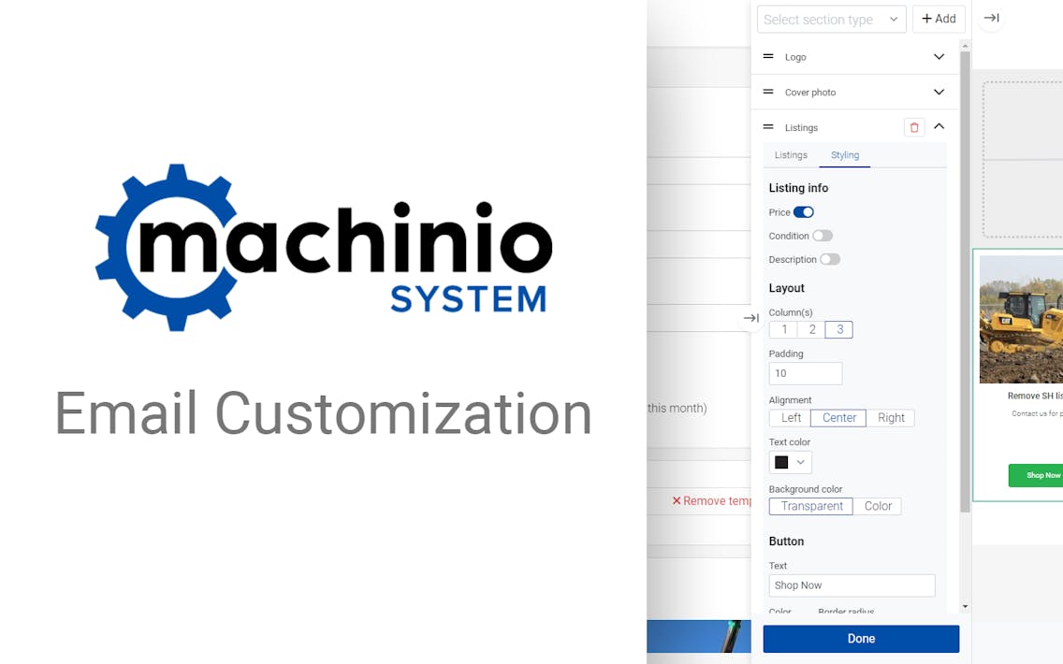
Task: Click the Padding input field
Action: click(806, 373)
